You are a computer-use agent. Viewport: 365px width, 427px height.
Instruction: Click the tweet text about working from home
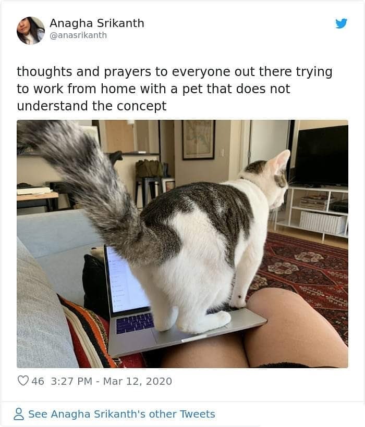pyautogui.click(x=175, y=89)
